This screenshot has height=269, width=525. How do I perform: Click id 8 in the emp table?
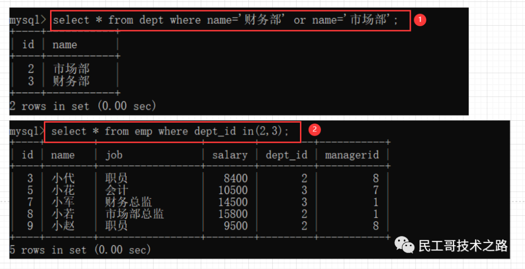click(x=30, y=214)
